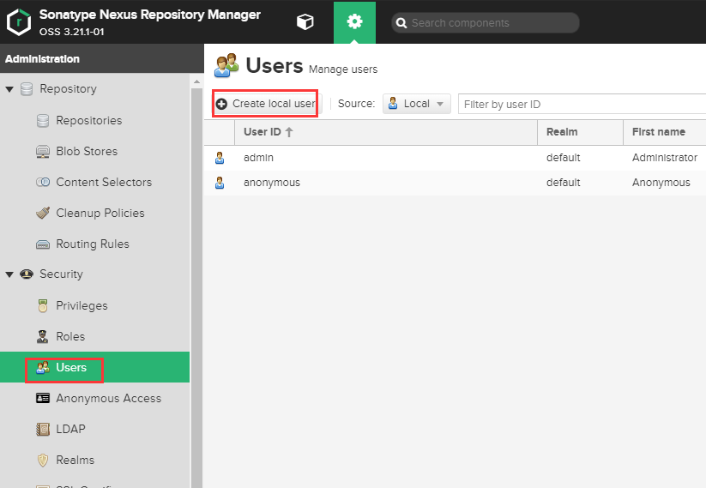Click the Realm column header
This screenshot has height=488, width=706.
tap(581, 132)
